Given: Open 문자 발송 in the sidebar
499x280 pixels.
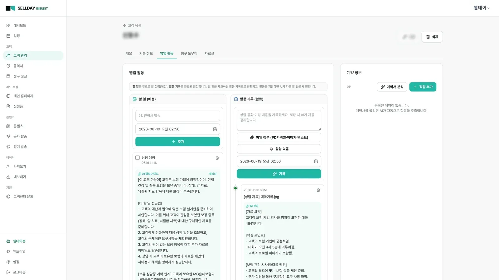Looking at the screenshot, I should click(x=33, y=136).
